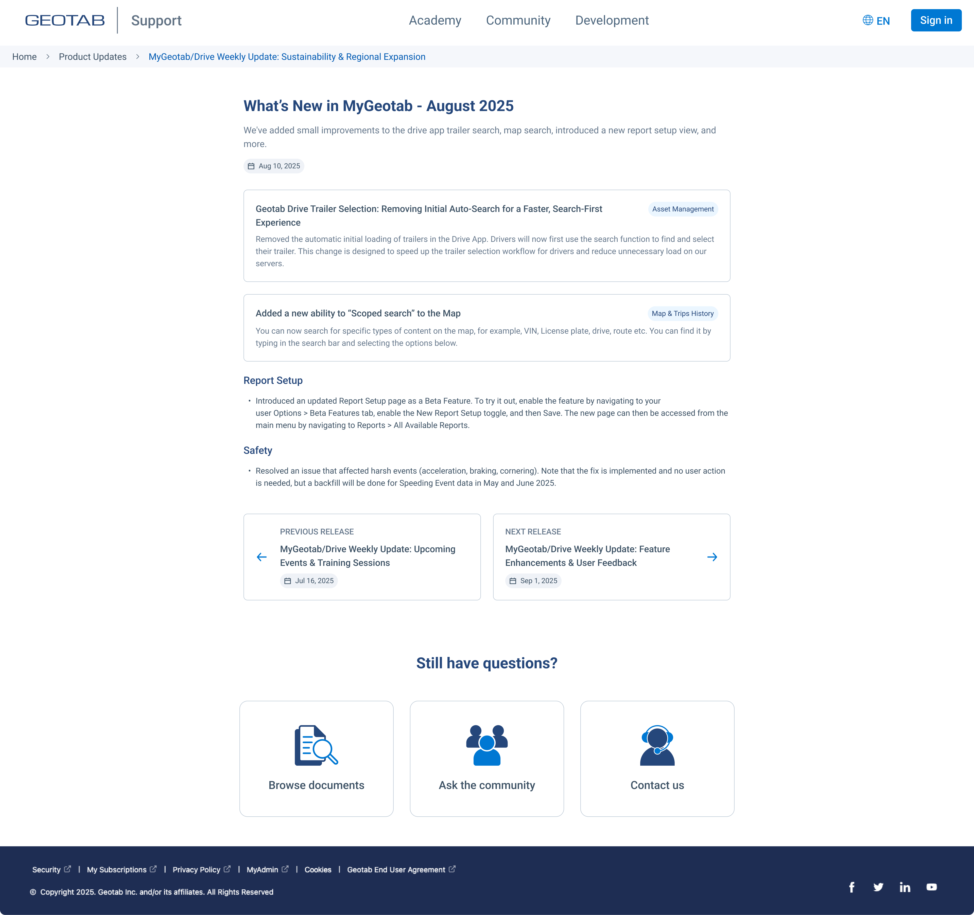Click the Safety heading
This screenshot has height=915, width=974.
(258, 450)
